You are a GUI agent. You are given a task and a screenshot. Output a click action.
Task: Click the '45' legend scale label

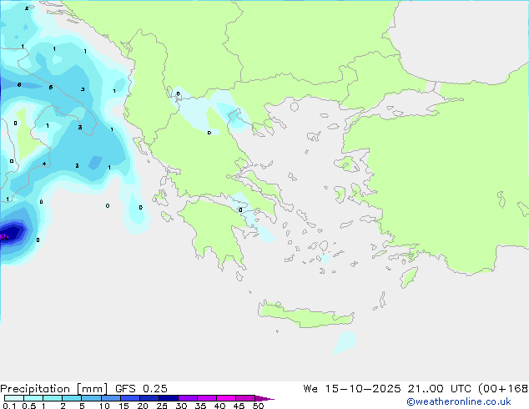pos(239,406)
